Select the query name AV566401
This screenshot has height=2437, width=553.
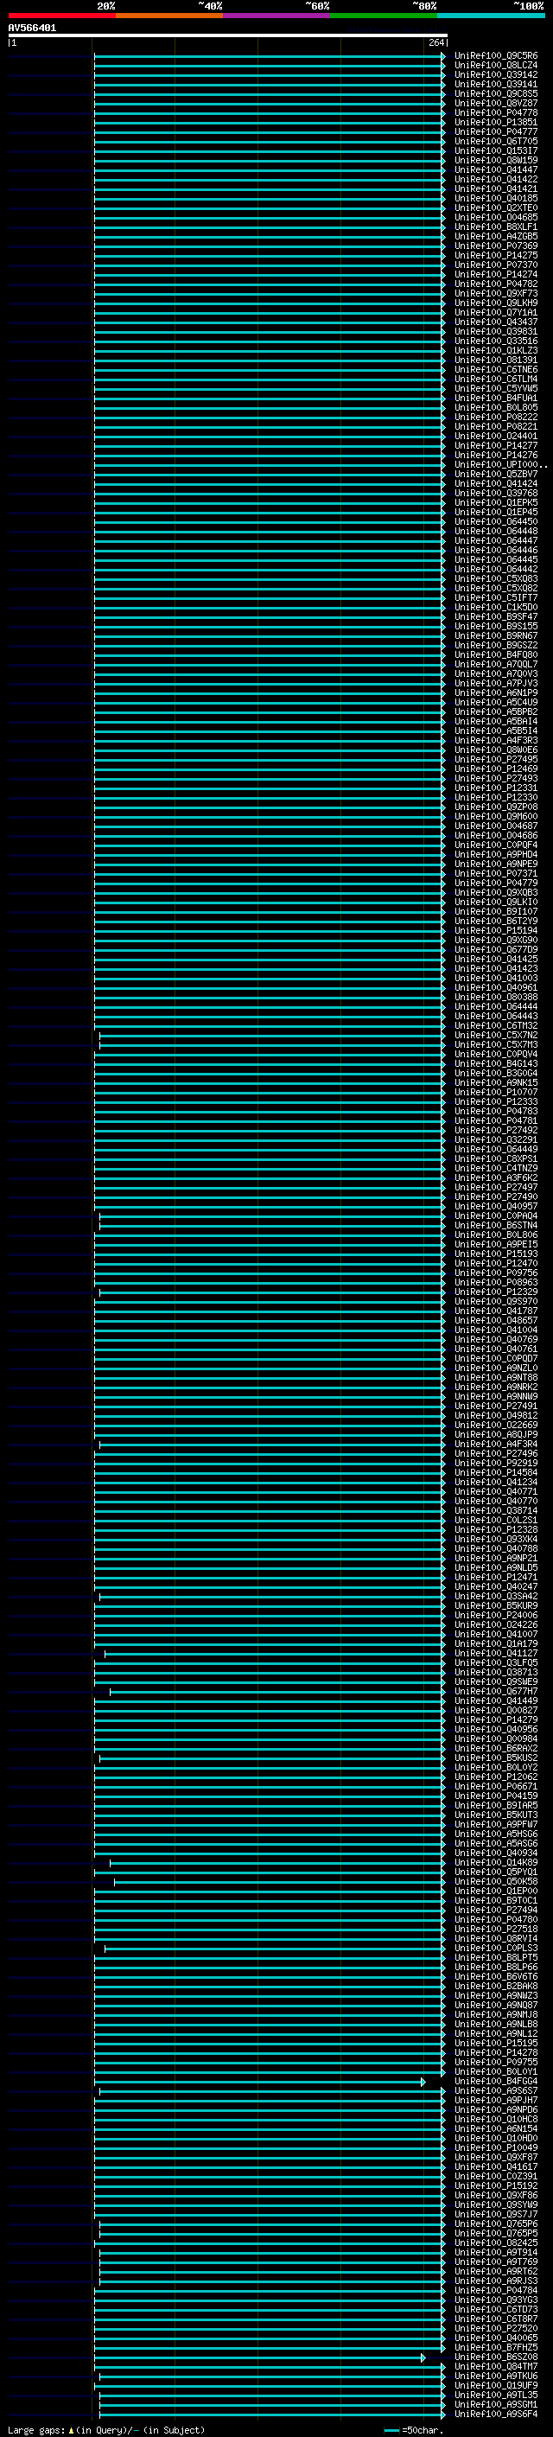(32, 29)
